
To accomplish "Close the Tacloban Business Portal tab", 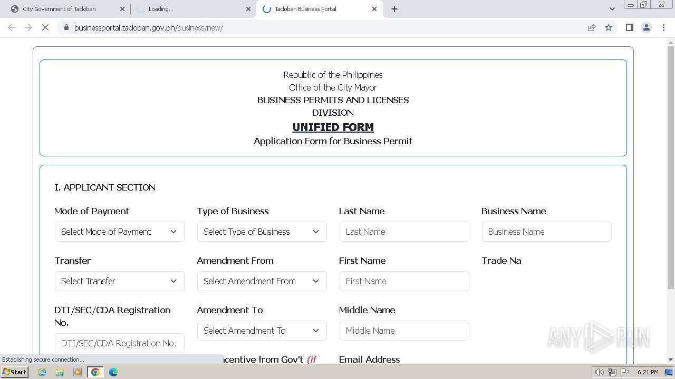I will pyautogui.click(x=374, y=9).
